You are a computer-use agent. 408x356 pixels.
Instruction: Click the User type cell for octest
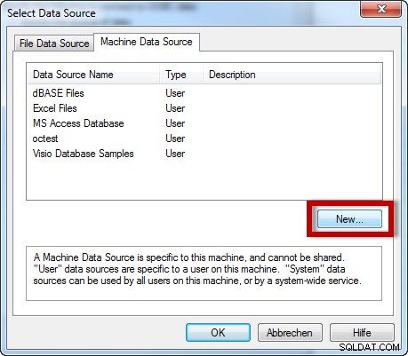coord(175,138)
